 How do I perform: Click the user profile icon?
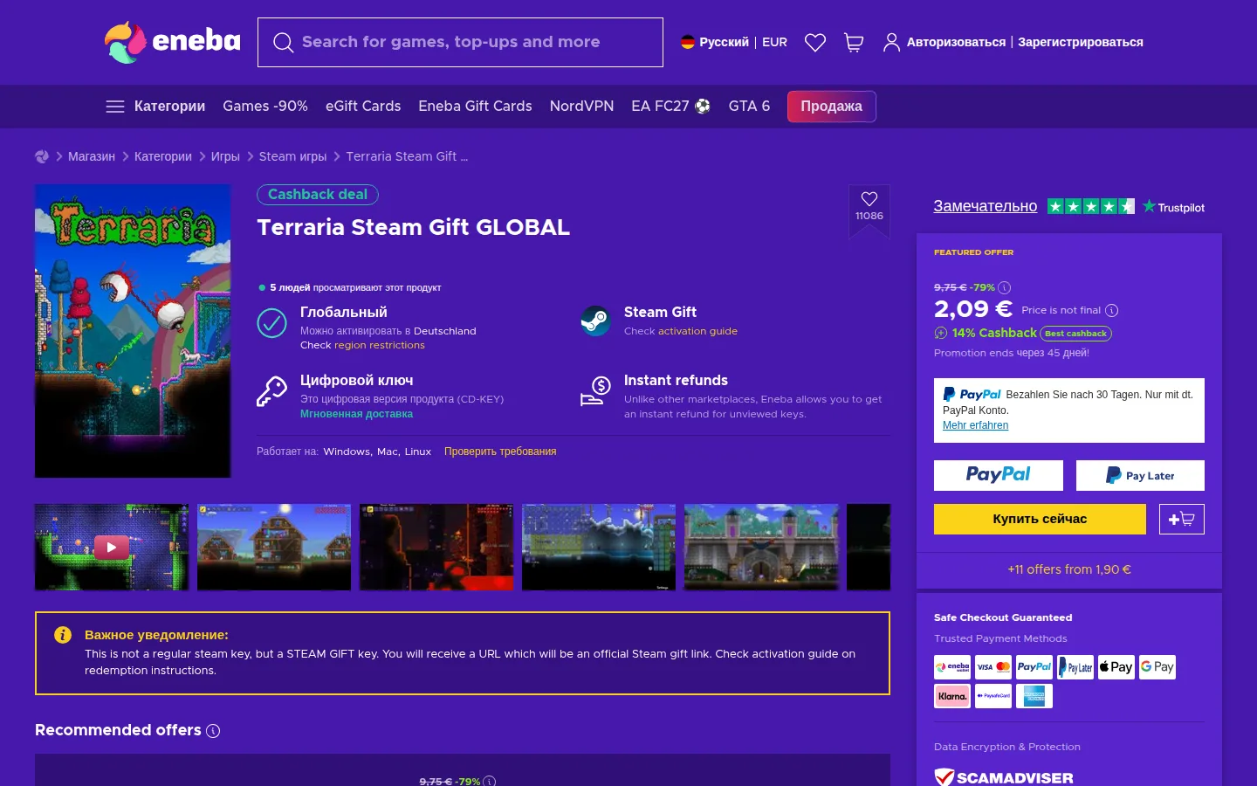click(x=891, y=42)
